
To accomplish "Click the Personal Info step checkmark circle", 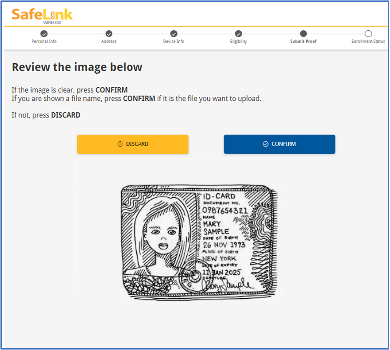I will tap(44, 34).
